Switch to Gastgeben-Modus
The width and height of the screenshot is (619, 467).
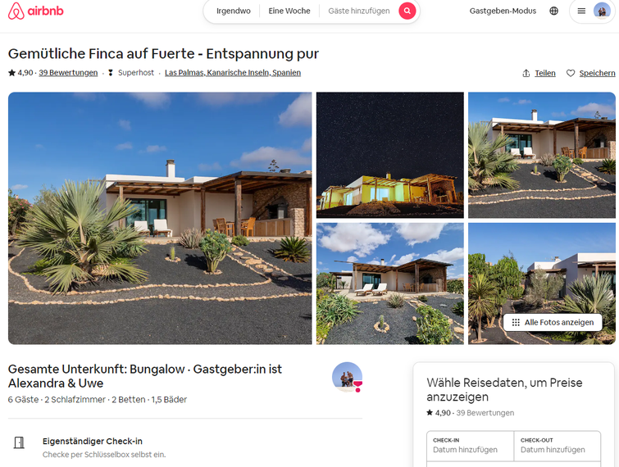(503, 11)
